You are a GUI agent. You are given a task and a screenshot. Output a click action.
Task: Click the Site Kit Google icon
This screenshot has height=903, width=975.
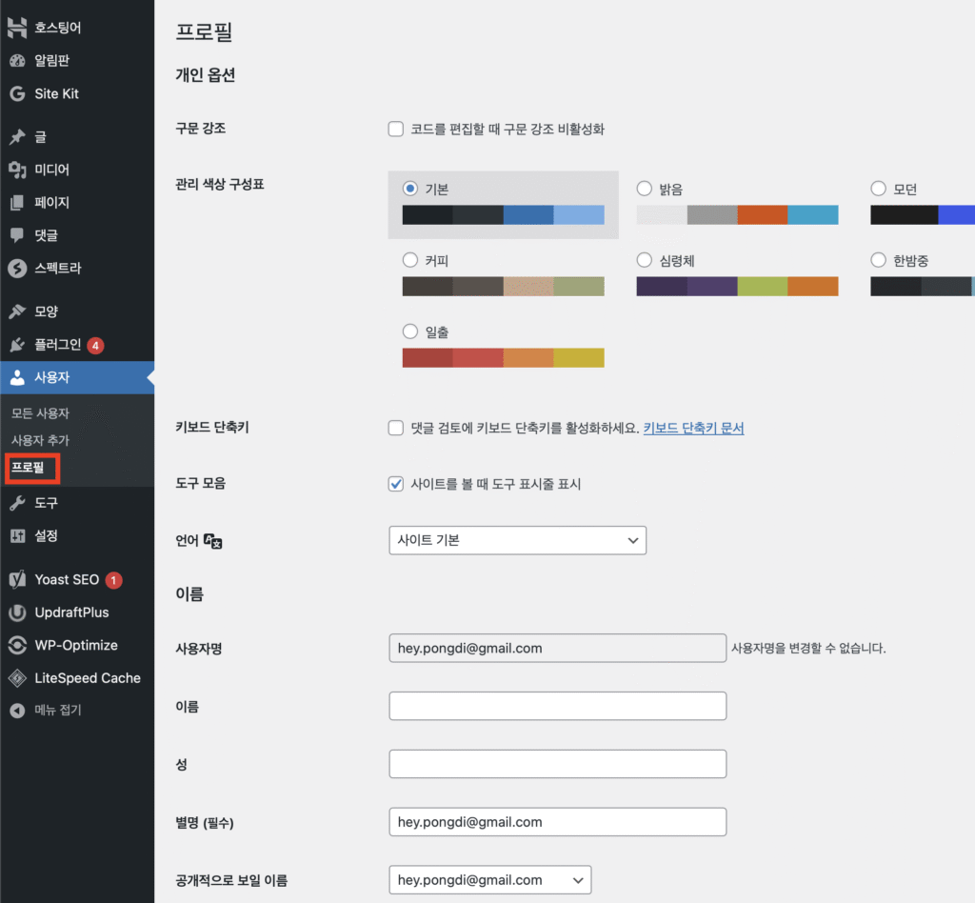(x=17, y=94)
